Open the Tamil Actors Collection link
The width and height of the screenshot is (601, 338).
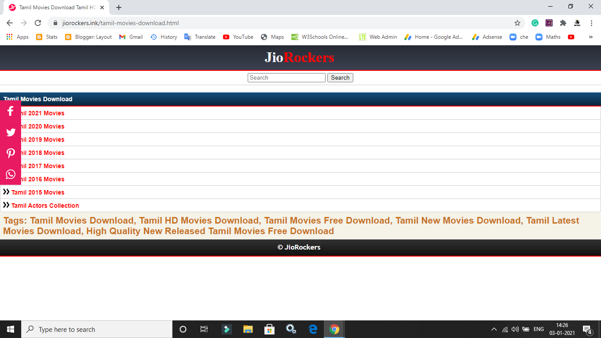tap(45, 206)
